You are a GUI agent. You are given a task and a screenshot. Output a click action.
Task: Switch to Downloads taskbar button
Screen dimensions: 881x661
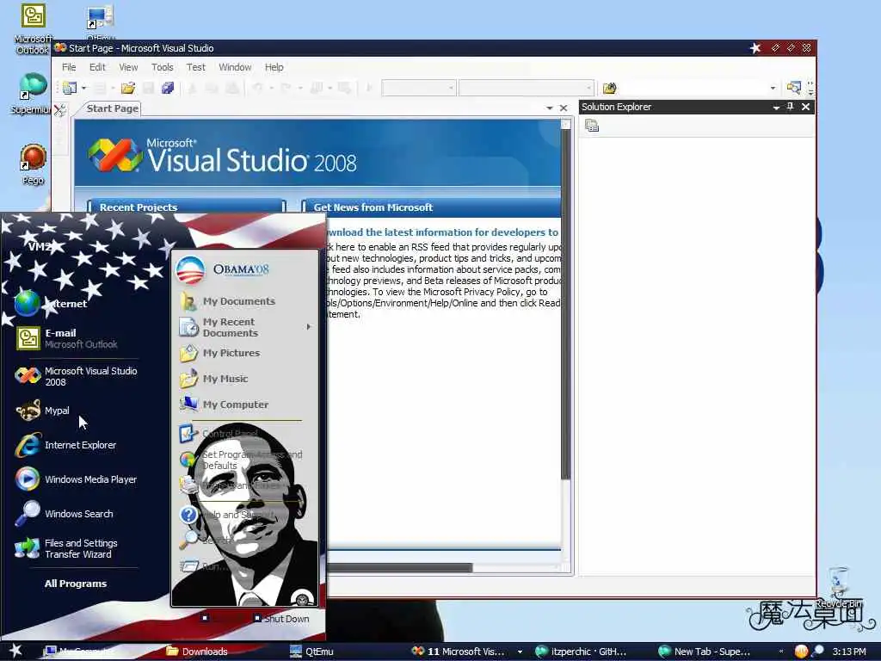[x=198, y=652]
